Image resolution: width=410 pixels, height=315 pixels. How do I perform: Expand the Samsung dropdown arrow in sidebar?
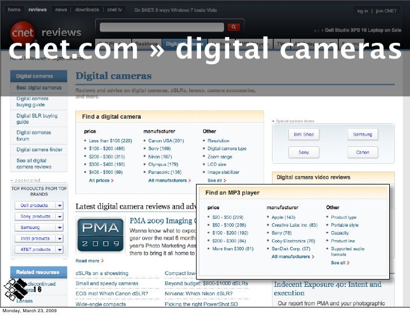pyautogui.click(x=60, y=227)
